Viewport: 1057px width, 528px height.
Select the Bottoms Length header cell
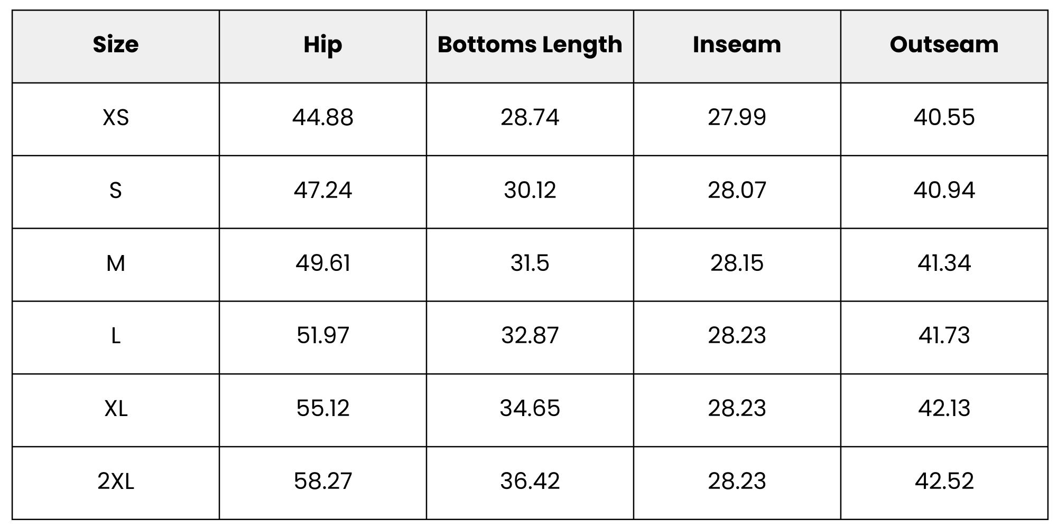click(530, 45)
